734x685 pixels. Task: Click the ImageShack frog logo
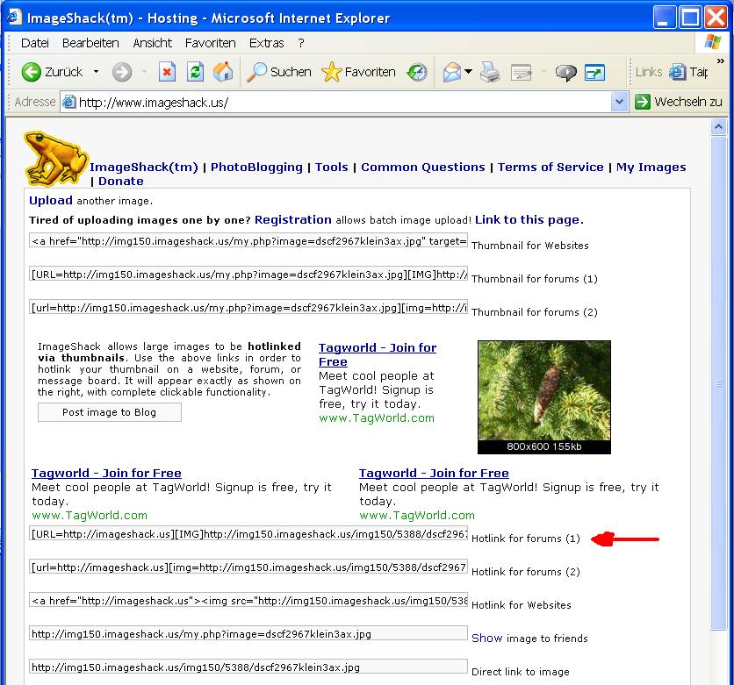point(55,159)
